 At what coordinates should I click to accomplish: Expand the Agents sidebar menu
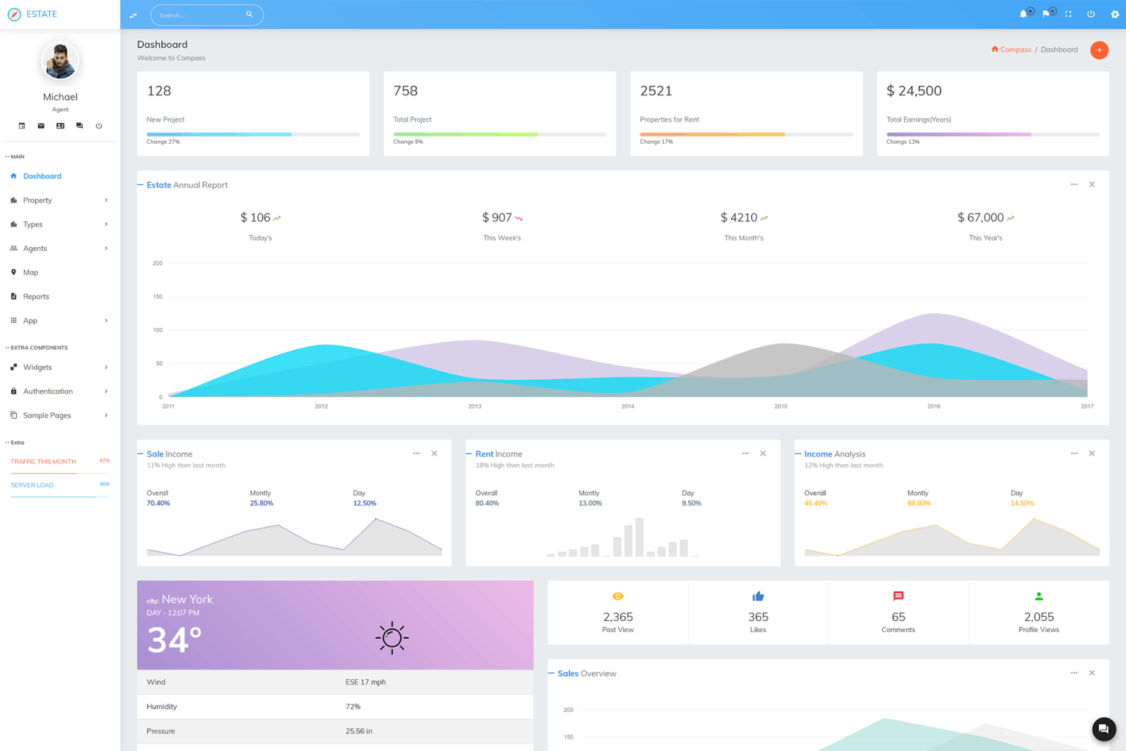[35, 248]
